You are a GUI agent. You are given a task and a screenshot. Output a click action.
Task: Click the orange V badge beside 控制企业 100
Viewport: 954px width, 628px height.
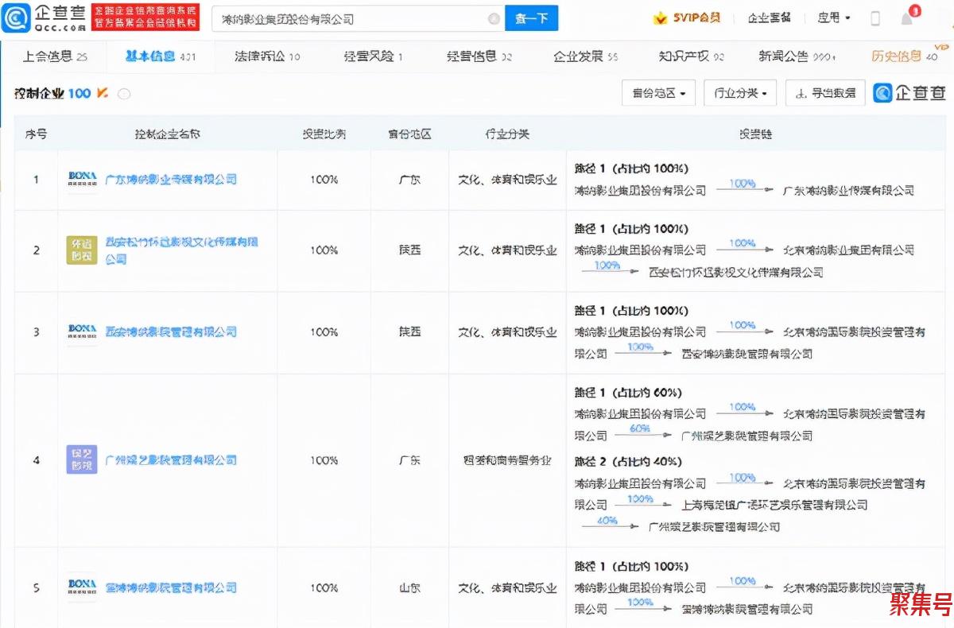(102, 93)
